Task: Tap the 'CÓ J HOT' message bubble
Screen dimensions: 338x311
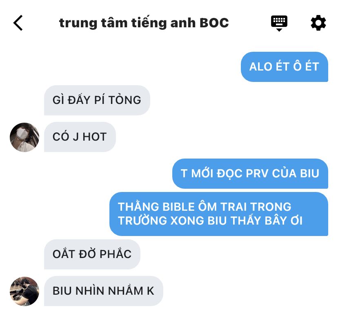Action: point(80,137)
